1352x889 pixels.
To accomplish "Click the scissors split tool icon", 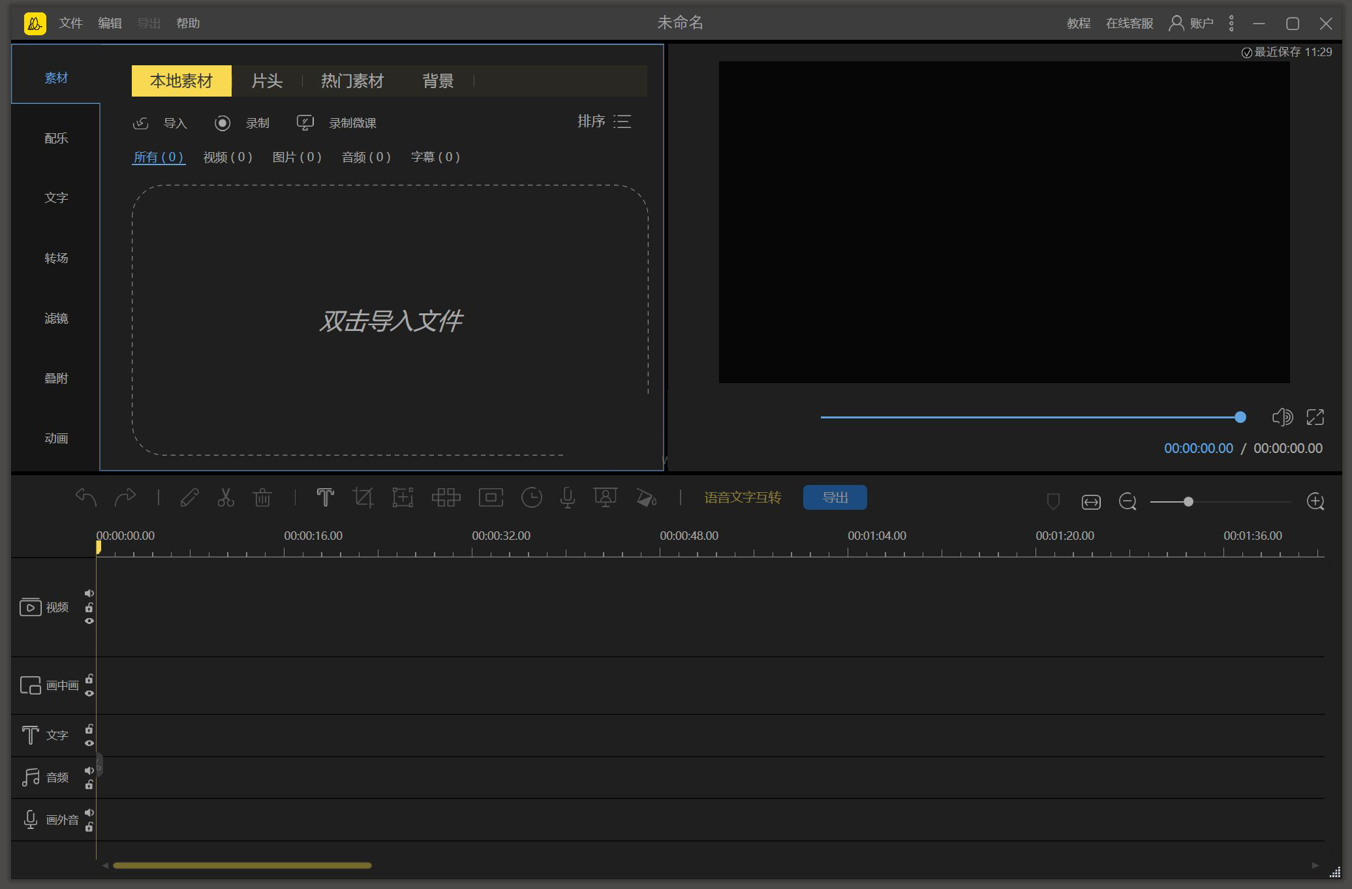I will [x=226, y=498].
